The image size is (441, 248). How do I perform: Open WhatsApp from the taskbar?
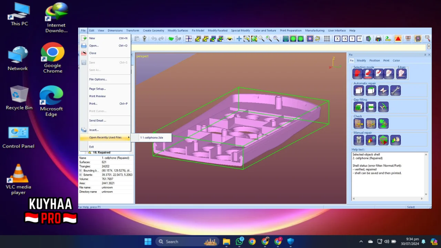click(239, 241)
